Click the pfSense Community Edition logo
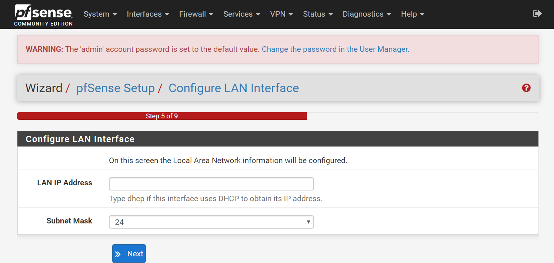554x263 pixels. tap(44, 15)
